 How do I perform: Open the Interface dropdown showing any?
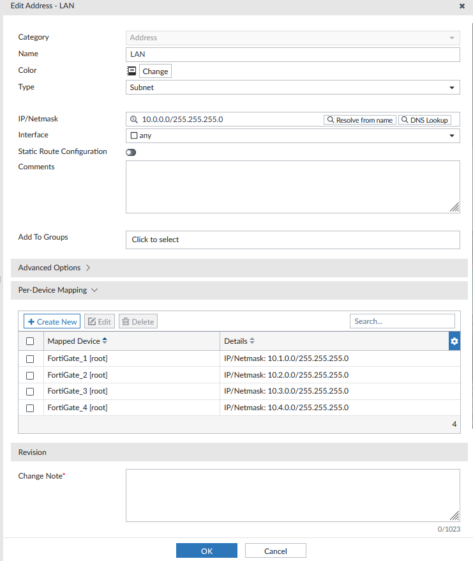[x=292, y=135]
